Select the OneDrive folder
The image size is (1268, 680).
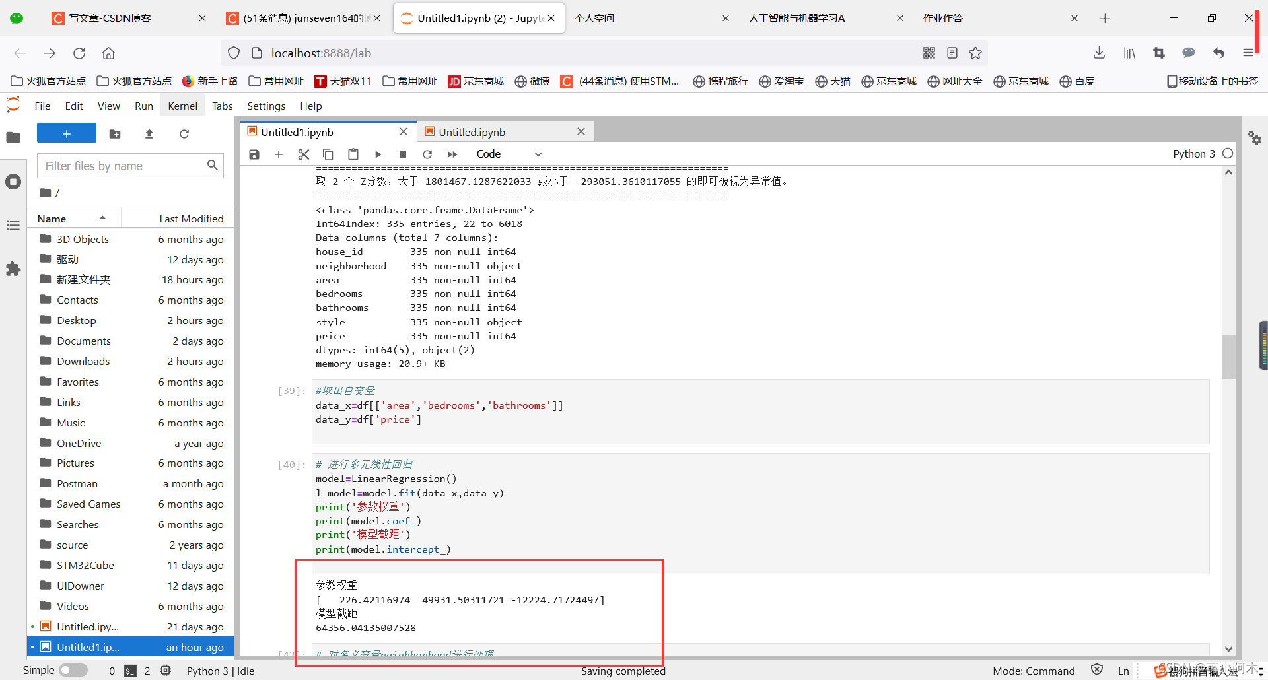[x=131, y=443]
